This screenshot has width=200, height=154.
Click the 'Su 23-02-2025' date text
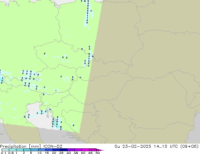tap(133, 146)
